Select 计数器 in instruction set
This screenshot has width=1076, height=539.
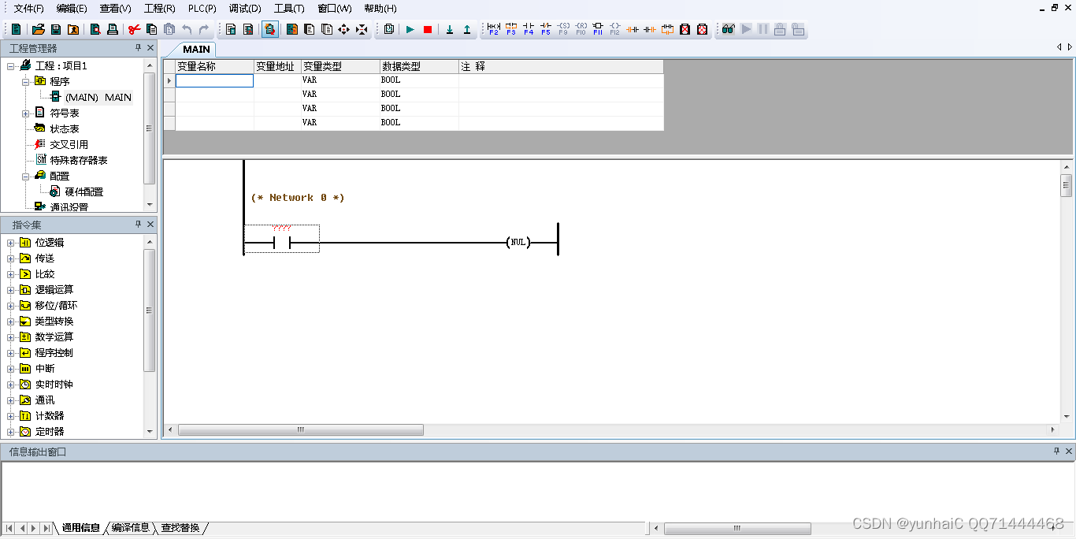[x=50, y=416]
